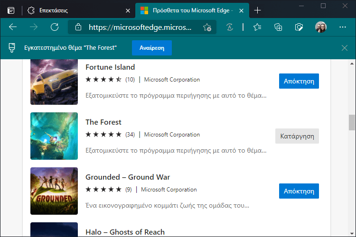Click Microsoft Corporation under Grounded
Image resolution: width=356 pixels, height=237 pixels.
point(169,190)
